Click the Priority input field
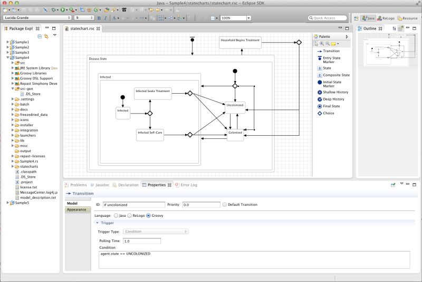Viewport: 422px width, 282px height. pyautogui.click(x=202, y=205)
